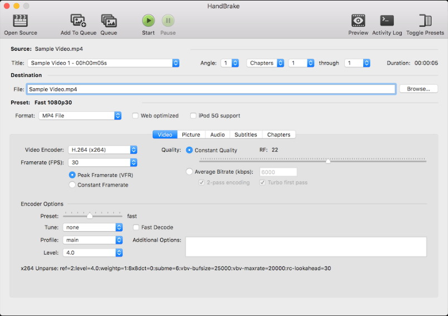
Task: Switch to the Audio tab
Action: point(217,135)
